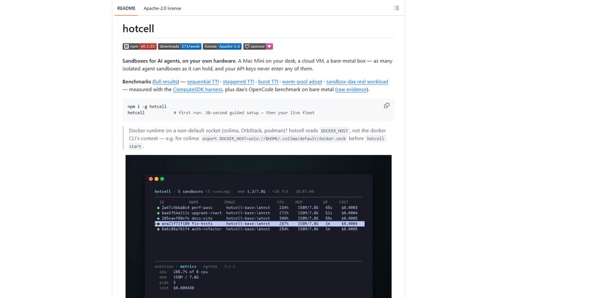The height and width of the screenshot is (298, 608).
Task: Click the 'pids 3' metric line
Action: click(x=168, y=283)
